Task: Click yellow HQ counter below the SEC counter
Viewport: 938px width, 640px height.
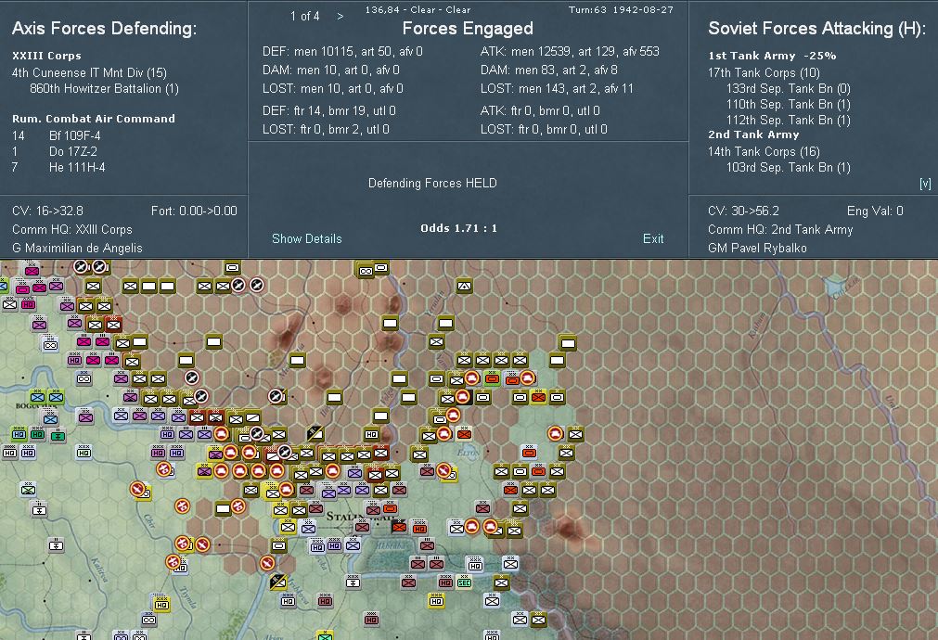Action: click(x=436, y=600)
